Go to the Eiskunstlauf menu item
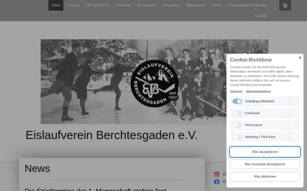 coord(147,5)
